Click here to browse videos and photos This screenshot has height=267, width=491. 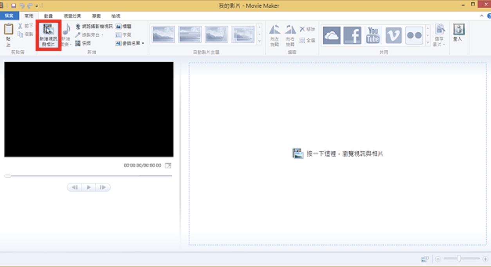338,154
